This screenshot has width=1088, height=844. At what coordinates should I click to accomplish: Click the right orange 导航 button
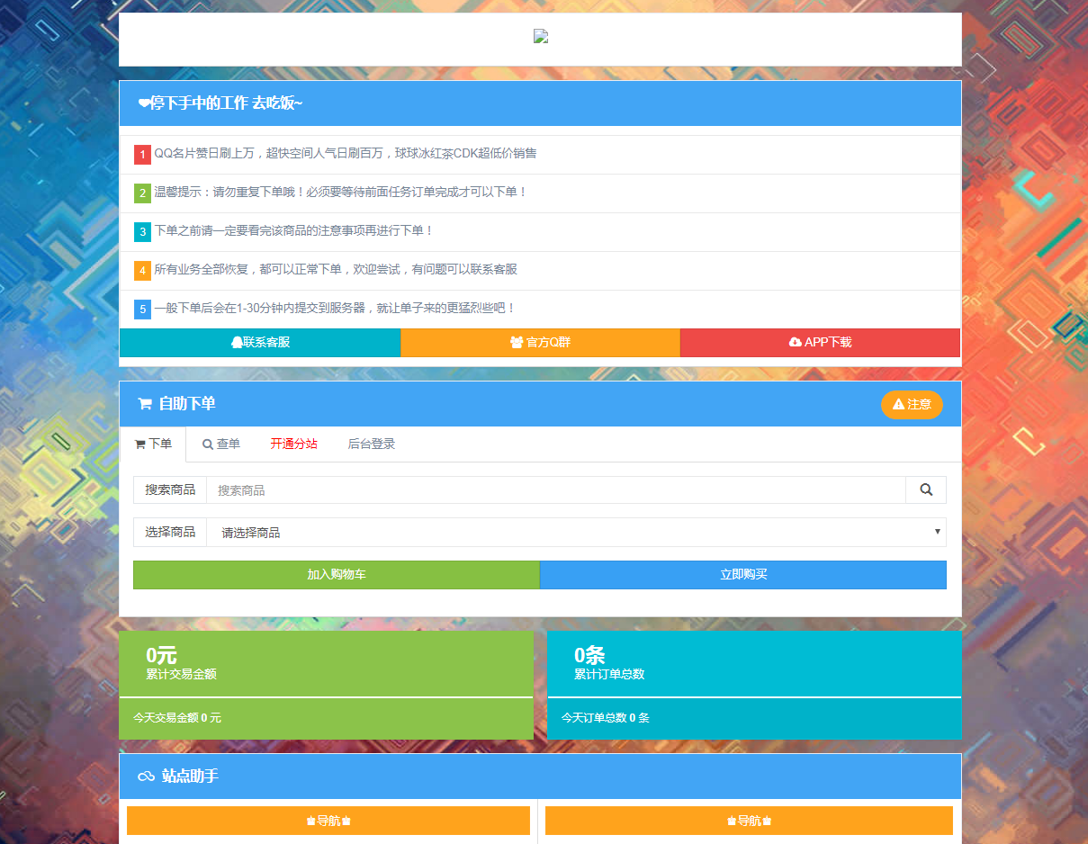tap(749, 821)
